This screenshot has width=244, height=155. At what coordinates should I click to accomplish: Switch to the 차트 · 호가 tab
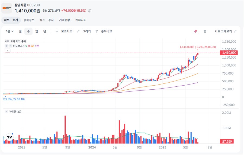(11, 20)
